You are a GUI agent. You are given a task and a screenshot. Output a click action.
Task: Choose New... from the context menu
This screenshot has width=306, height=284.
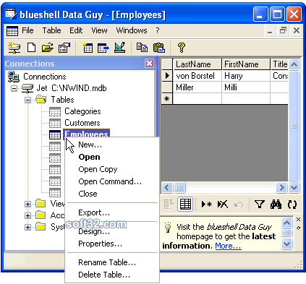[112, 145]
